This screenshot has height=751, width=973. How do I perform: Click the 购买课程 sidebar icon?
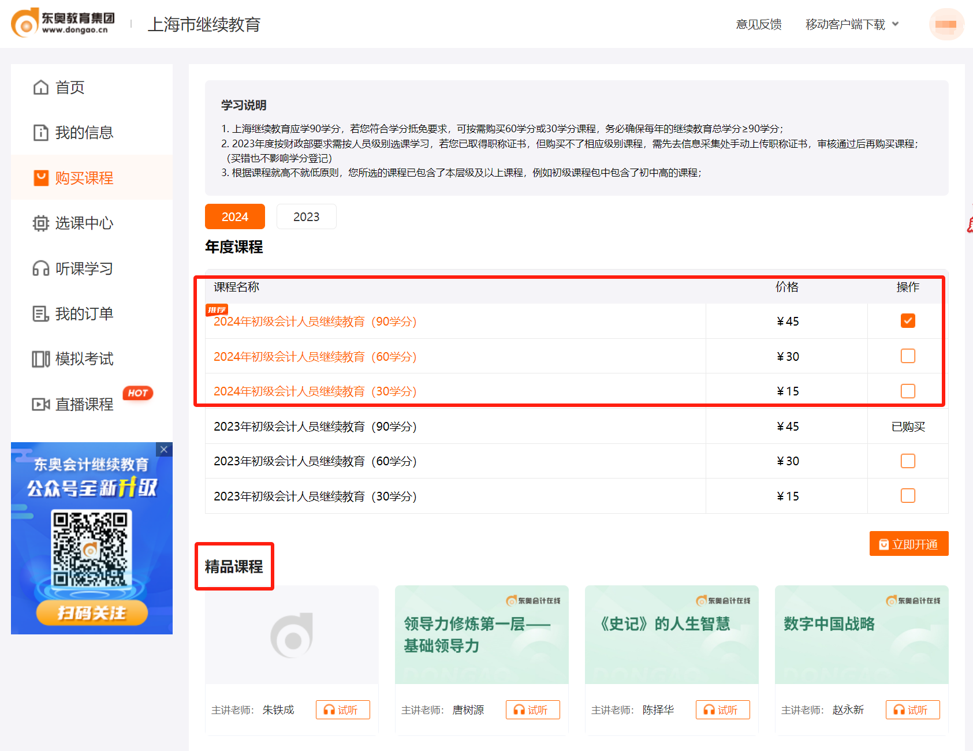[40, 178]
